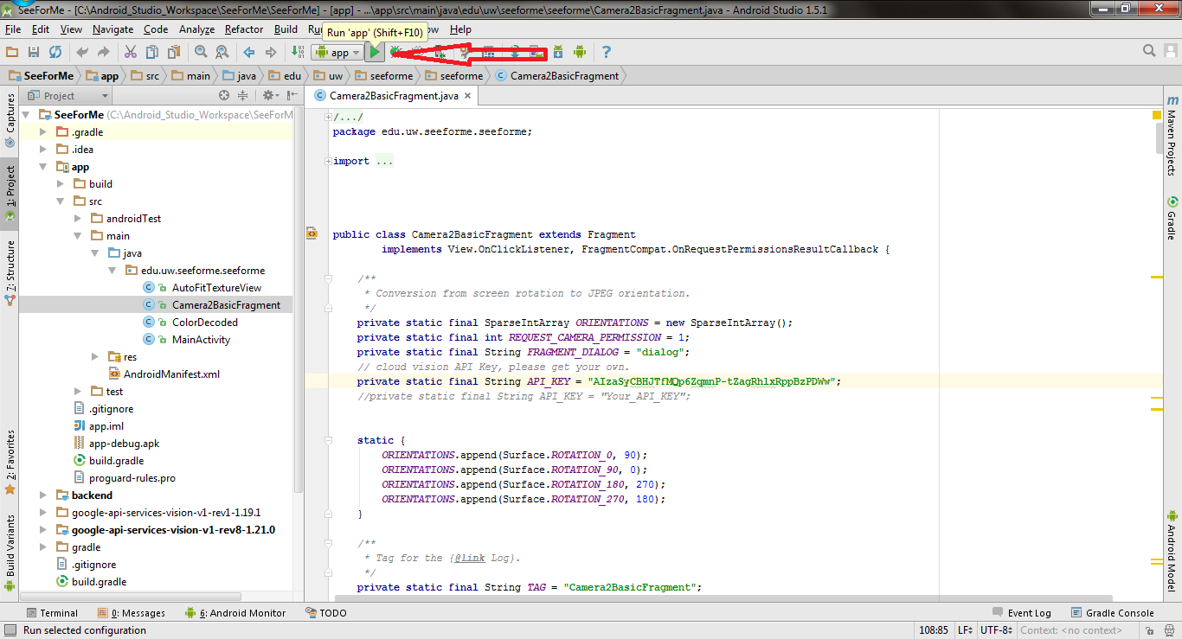Screen dimensions: 1182x639
Task: Click the Redo arrow icon
Action: pyautogui.click(x=104, y=53)
